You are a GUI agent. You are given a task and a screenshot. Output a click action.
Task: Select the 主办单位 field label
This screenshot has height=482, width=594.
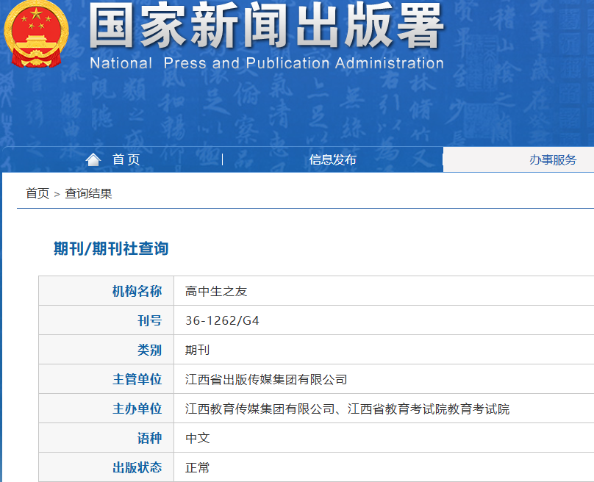click(137, 409)
